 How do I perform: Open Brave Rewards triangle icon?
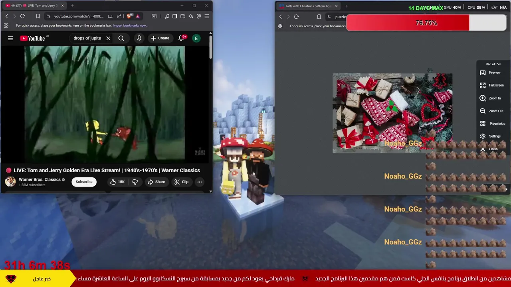coord(137,16)
